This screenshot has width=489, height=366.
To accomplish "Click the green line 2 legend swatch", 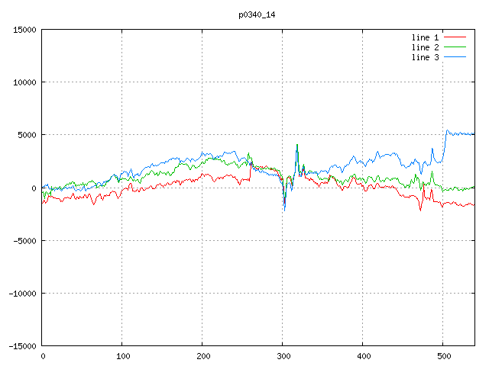I will (x=455, y=47).
